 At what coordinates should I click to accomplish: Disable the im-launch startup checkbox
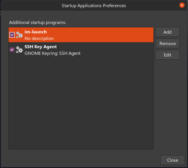point(12,35)
